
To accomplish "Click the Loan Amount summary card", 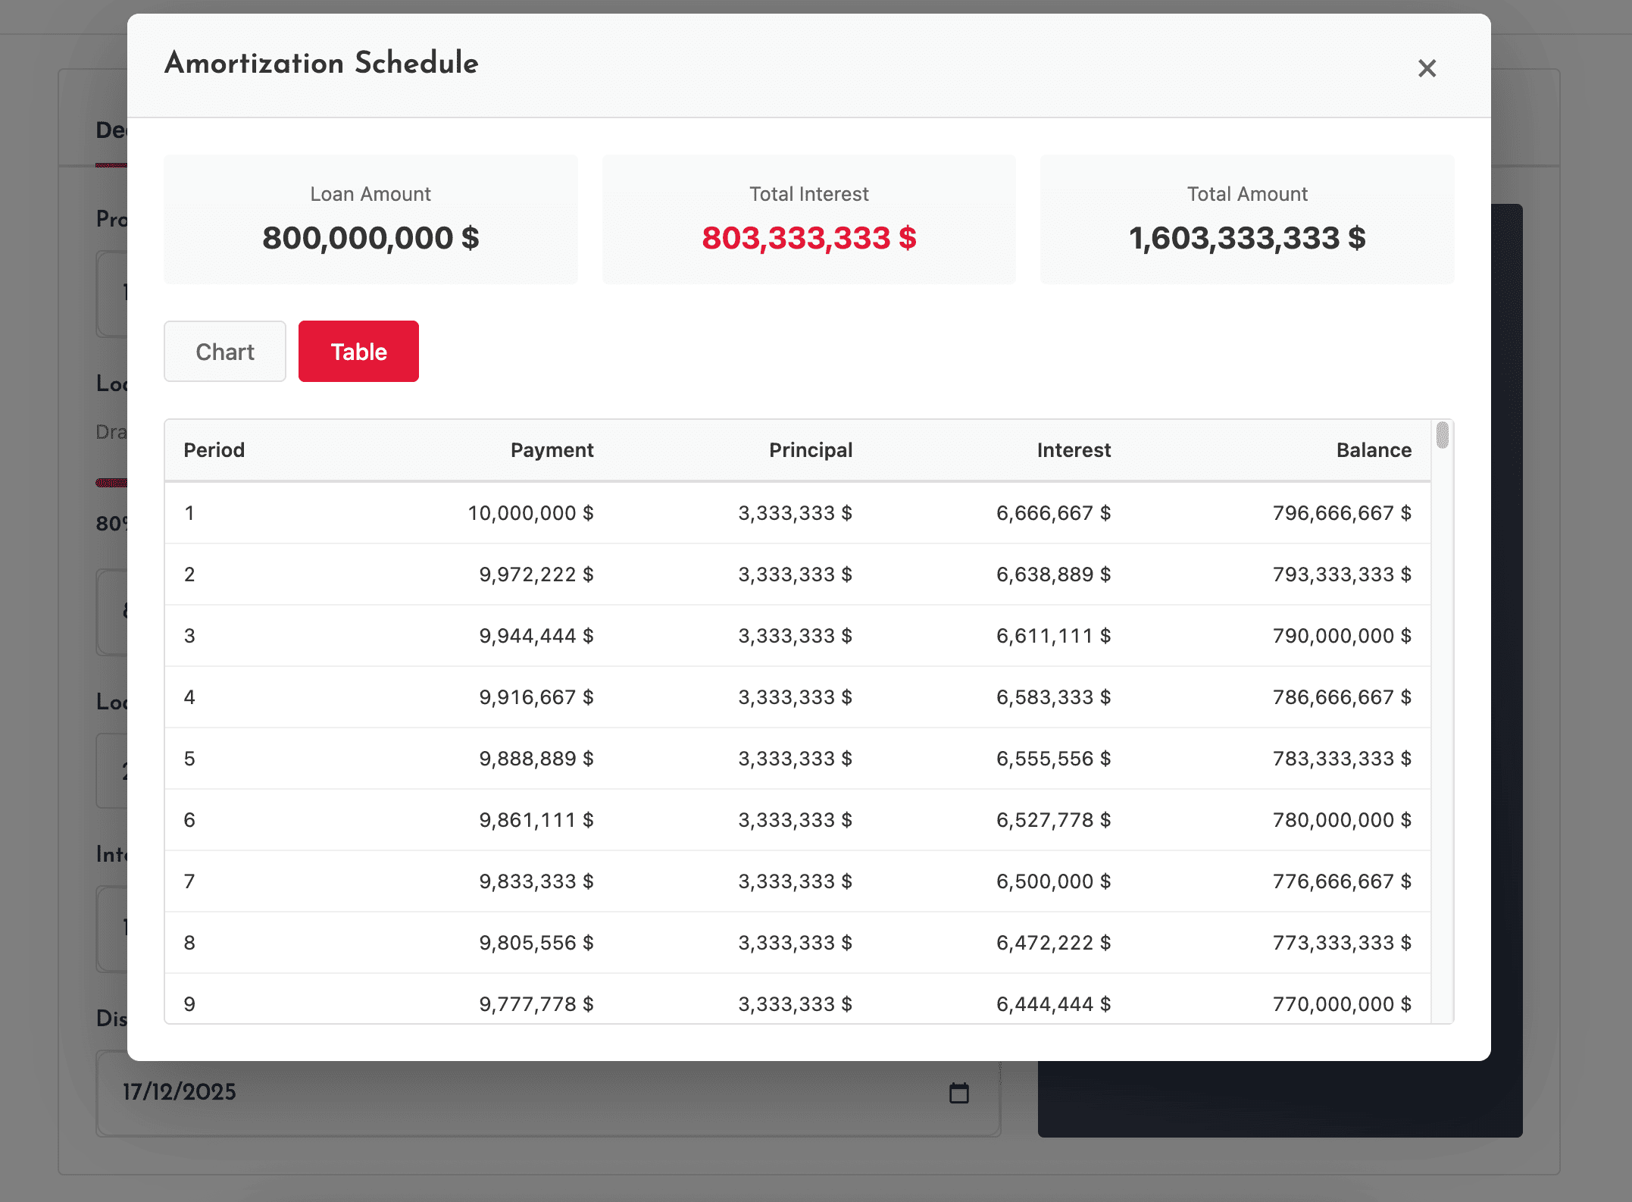I will pos(370,220).
